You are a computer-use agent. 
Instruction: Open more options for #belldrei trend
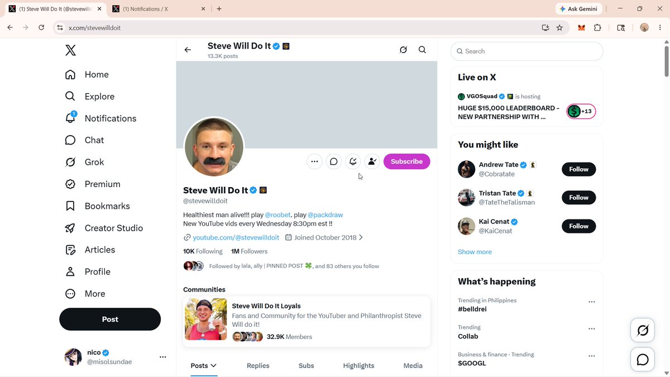click(591, 302)
